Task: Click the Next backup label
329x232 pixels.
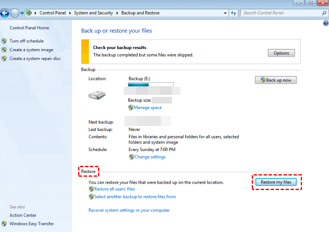Action: (101, 122)
